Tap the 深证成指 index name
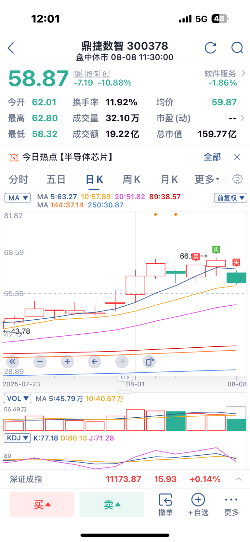 pyautogui.click(x=26, y=479)
